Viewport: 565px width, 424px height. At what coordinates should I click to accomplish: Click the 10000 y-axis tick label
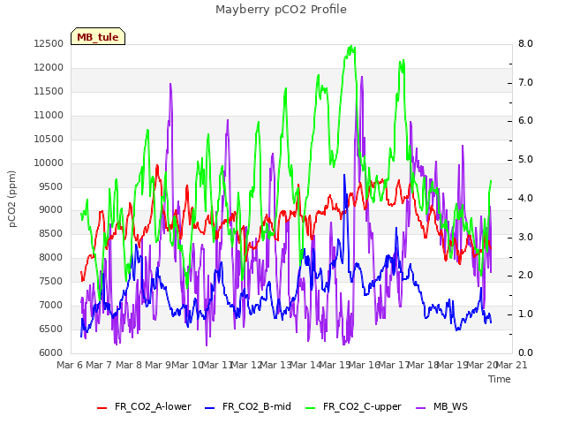(x=49, y=163)
